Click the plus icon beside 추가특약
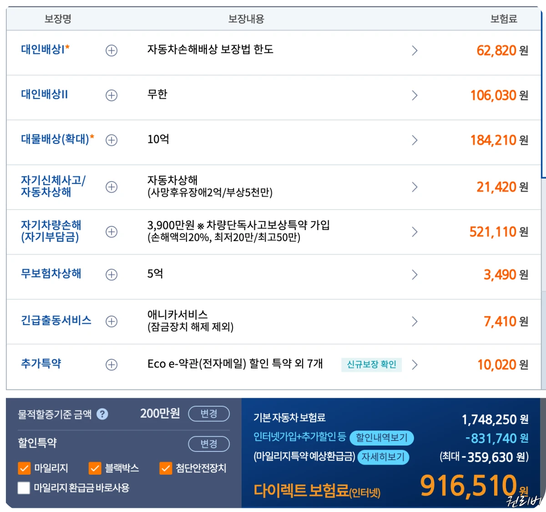The image size is (546, 512). click(x=111, y=364)
